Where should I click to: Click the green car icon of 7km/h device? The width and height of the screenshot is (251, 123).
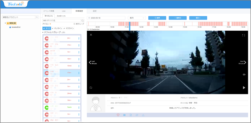47,108
